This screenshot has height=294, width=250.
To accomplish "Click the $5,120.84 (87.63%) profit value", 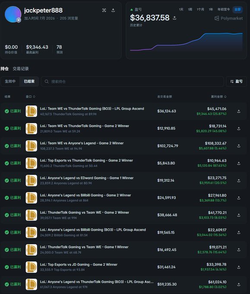I will click(x=212, y=166).
